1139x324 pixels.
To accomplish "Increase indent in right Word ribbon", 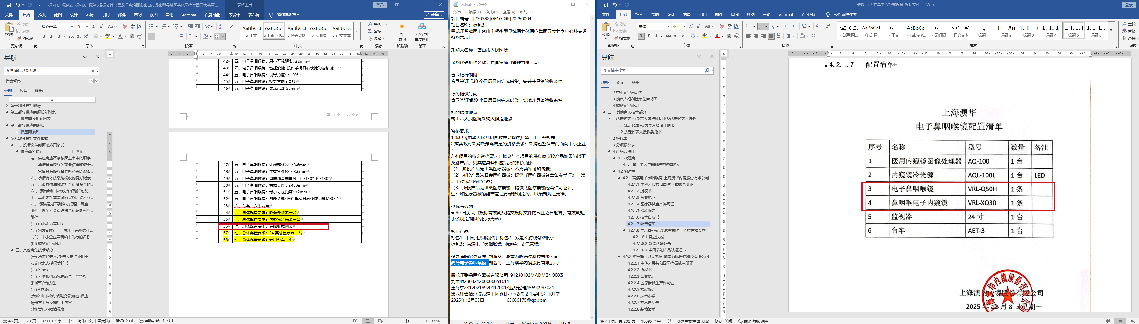I will (795, 27).
